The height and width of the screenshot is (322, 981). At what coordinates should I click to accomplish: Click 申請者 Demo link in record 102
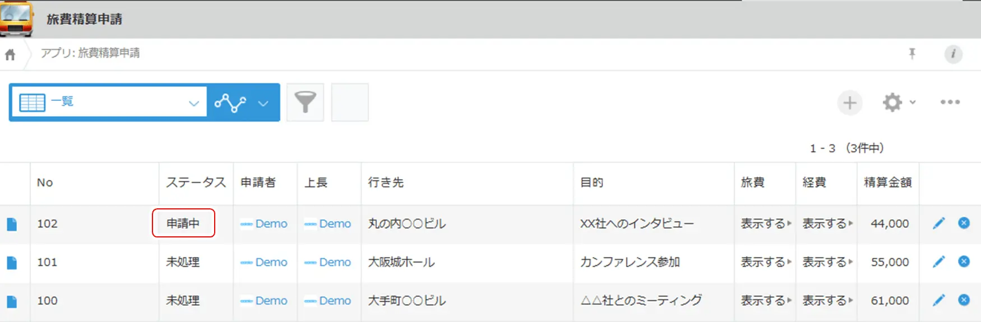(x=271, y=223)
